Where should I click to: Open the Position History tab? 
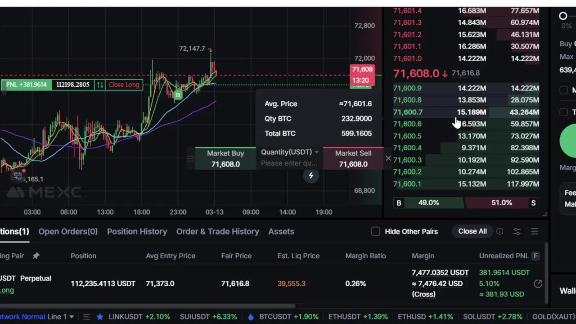(x=137, y=231)
